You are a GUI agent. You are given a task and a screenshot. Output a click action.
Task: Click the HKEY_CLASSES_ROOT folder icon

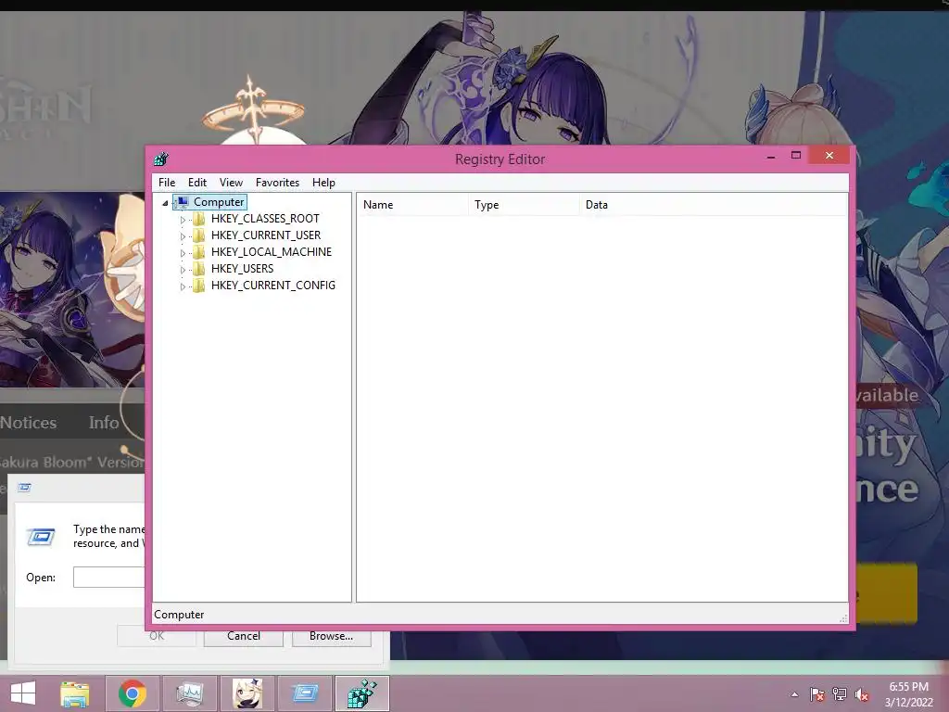(199, 219)
